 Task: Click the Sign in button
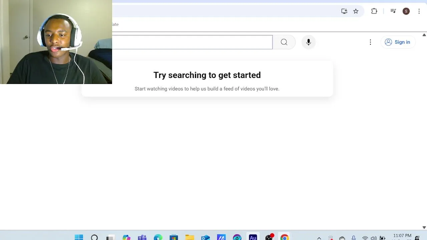click(x=398, y=42)
